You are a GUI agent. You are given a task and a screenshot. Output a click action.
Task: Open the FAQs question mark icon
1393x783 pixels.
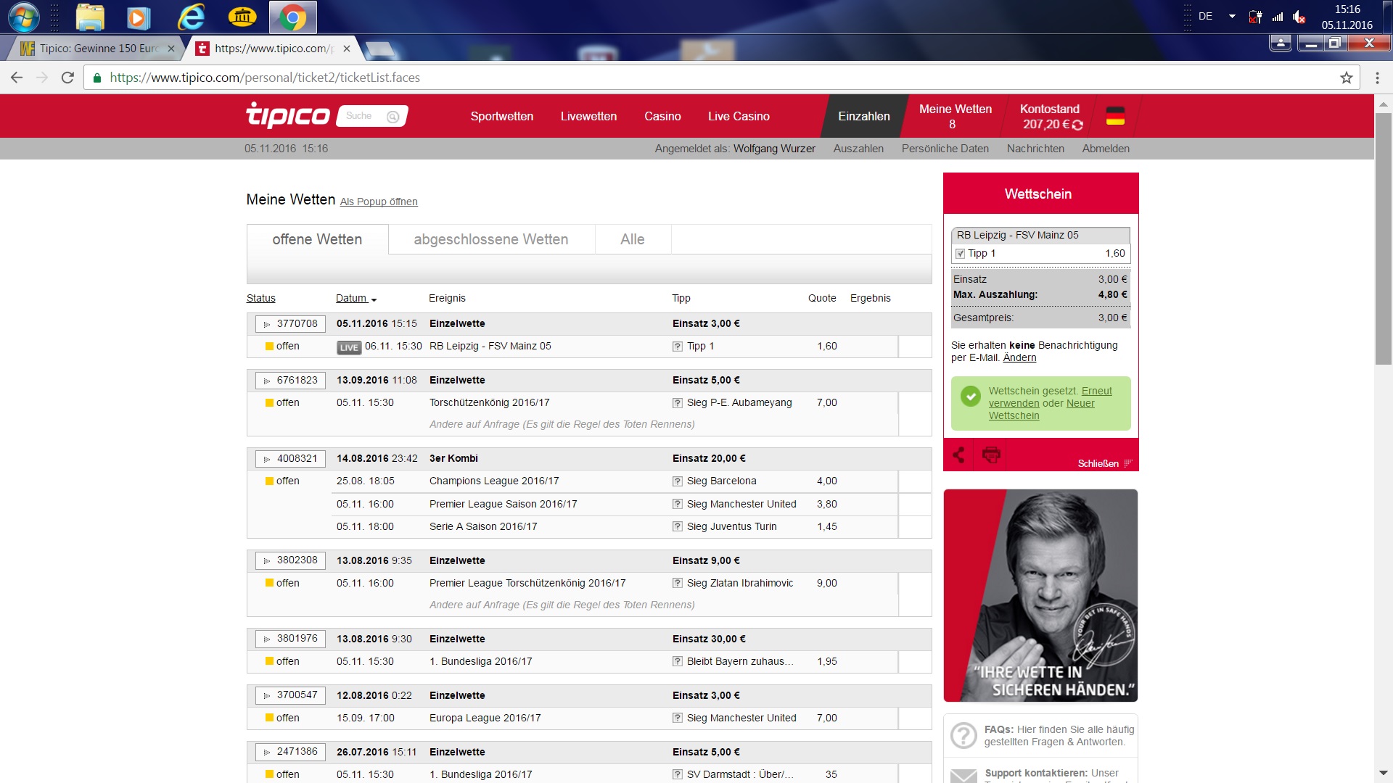click(963, 735)
